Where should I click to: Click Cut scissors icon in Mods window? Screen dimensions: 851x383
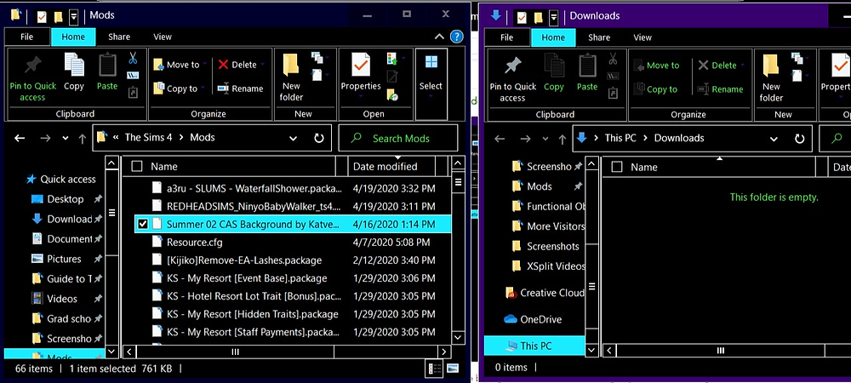point(133,58)
